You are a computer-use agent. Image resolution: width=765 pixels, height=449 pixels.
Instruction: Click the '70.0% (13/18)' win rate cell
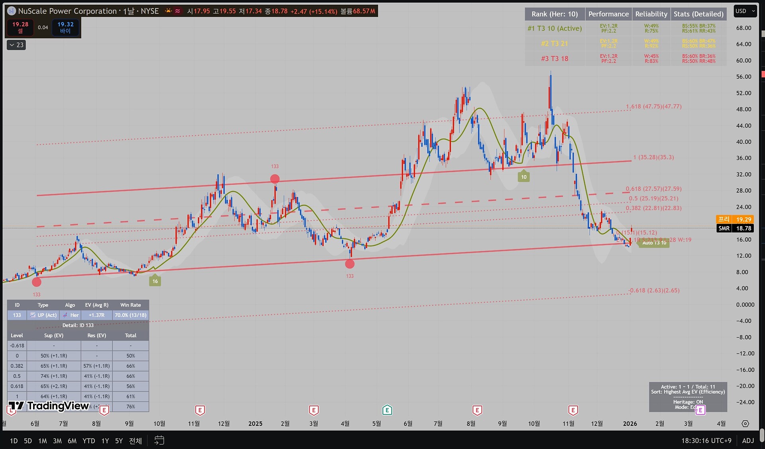point(131,315)
